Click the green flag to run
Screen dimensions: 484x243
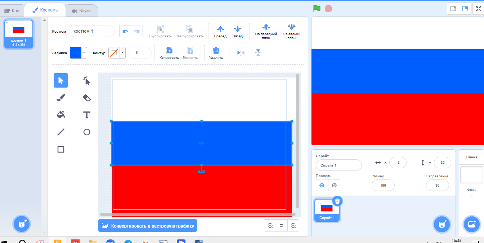317,9
